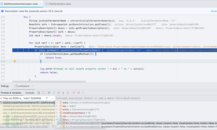Select variable value "a.b.c"
Screen dimensions: 217x130
[x=73, y=106]
